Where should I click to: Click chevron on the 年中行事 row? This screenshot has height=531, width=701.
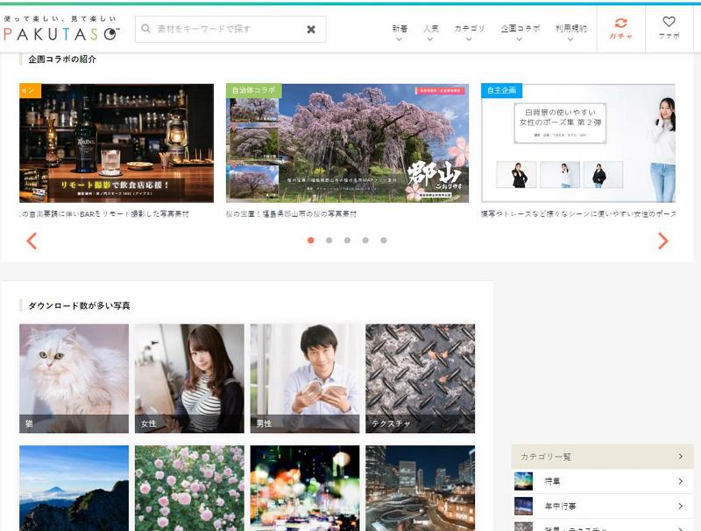click(x=681, y=507)
